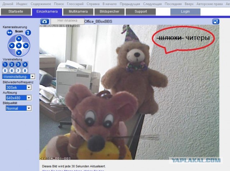Click the Auflösung label
230x171 pixels.
point(10,93)
